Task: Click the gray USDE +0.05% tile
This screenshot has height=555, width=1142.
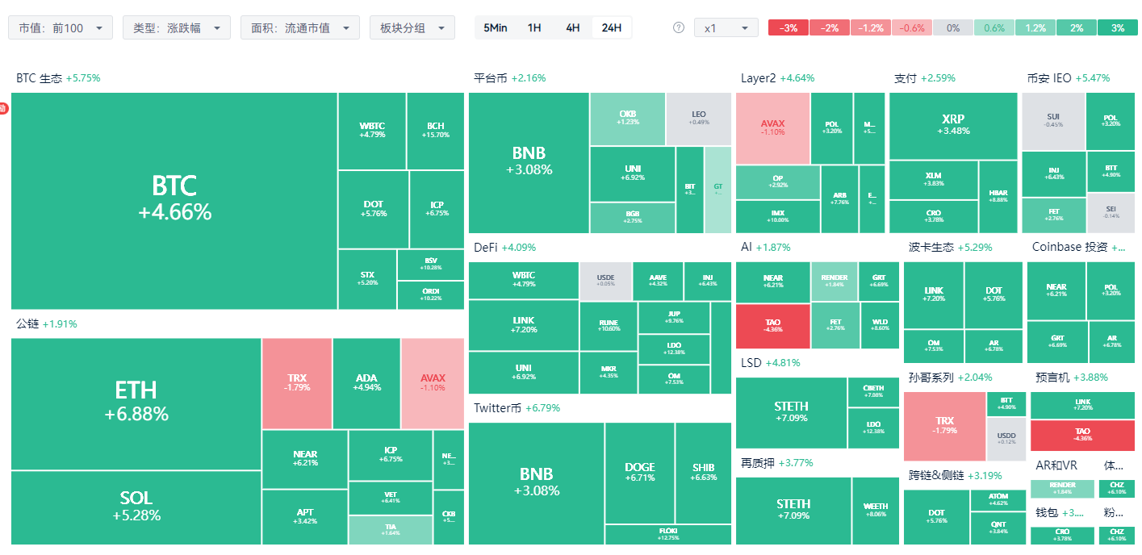Action: coord(605,281)
